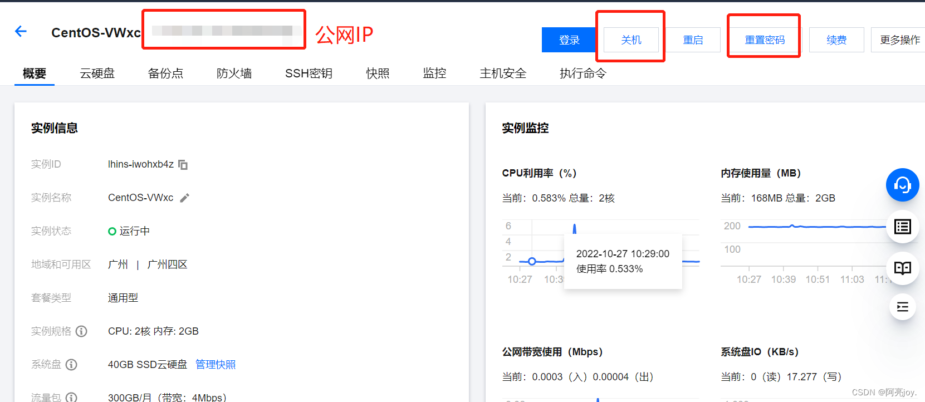Open the SSH密钥 tab

309,73
